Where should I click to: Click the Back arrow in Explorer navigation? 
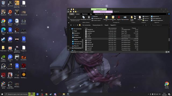(71, 25)
